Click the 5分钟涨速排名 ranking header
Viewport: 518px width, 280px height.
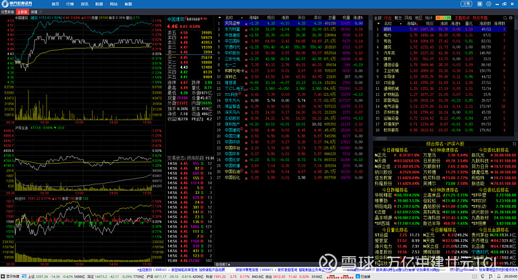click(444, 150)
